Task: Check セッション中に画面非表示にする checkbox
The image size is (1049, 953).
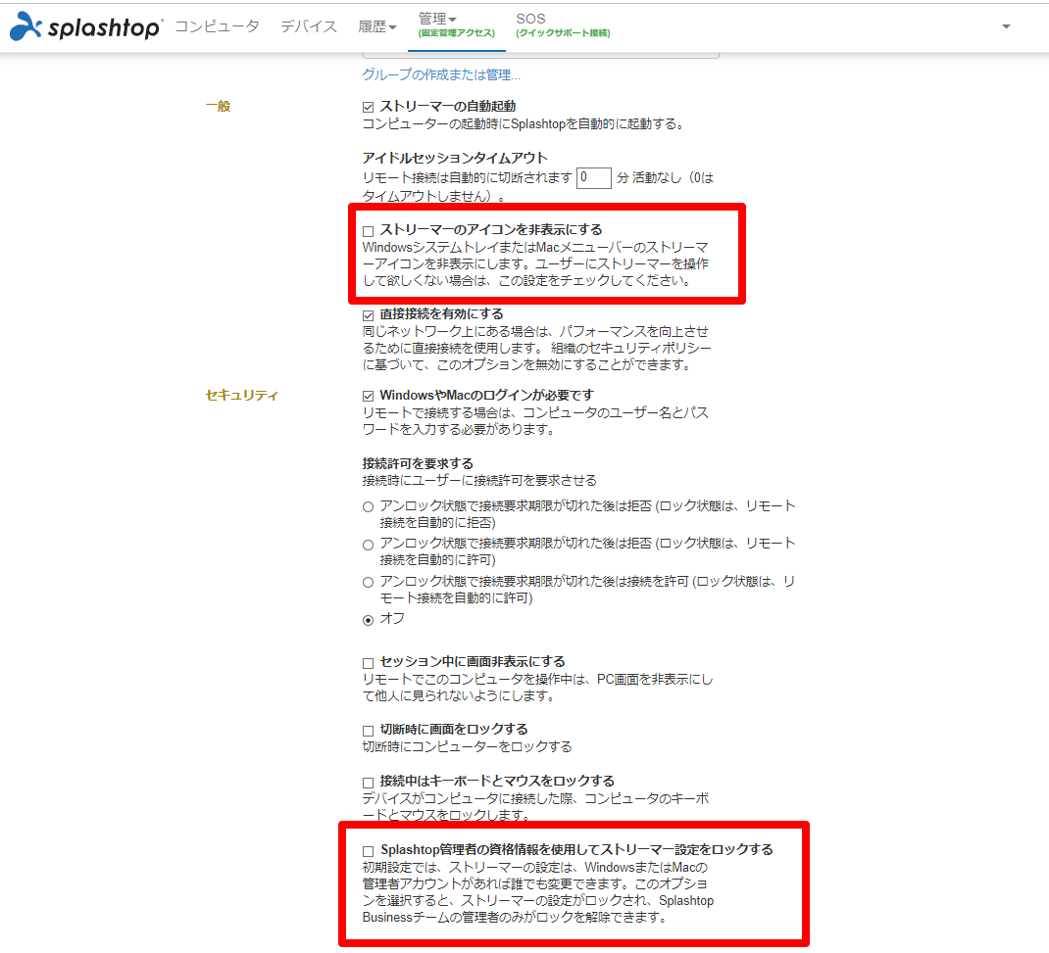Action: click(x=368, y=663)
